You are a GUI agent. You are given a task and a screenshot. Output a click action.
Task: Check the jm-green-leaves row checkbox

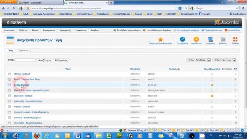point(10,112)
